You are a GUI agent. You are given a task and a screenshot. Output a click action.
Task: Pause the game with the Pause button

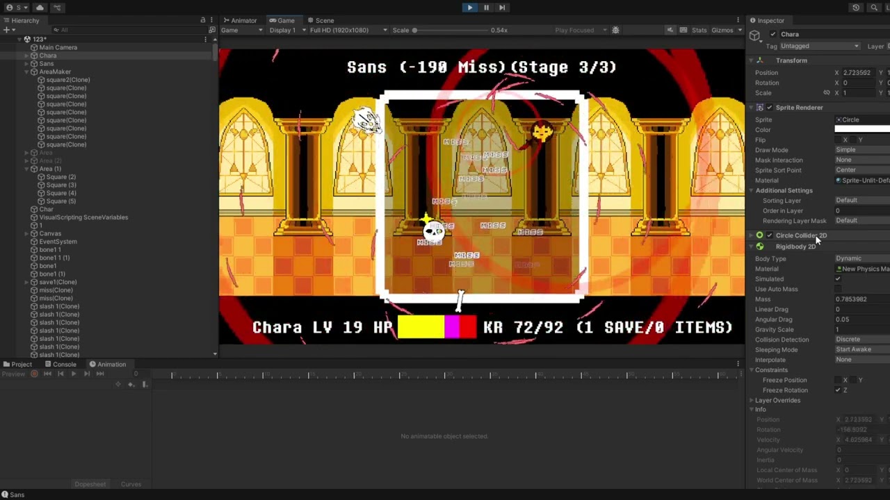click(x=486, y=8)
